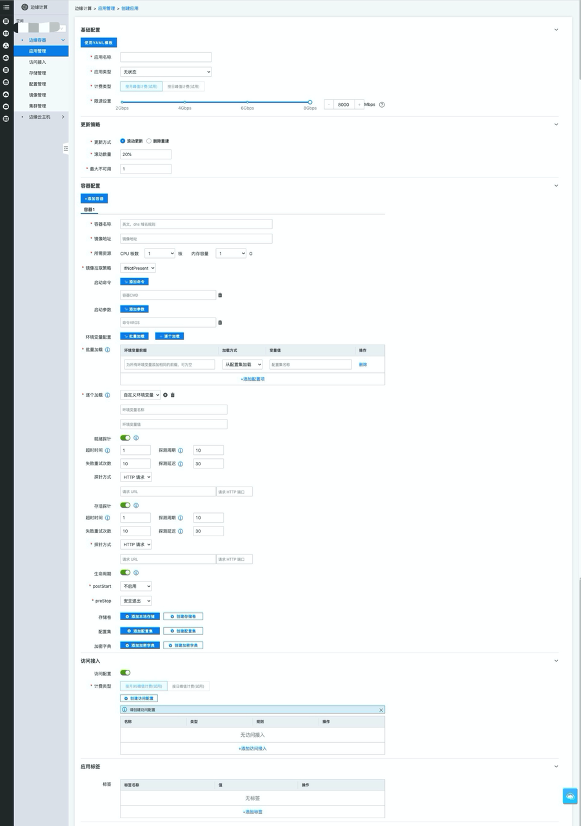Click the 边缘计算 logo icon
Screen dimensions: 581x826
pos(25,7)
